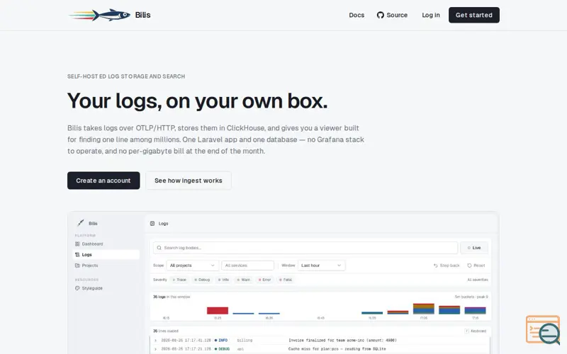567x354 pixels.
Task: Click the Logs icon in preview sidebar
Action: pyautogui.click(x=77, y=255)
